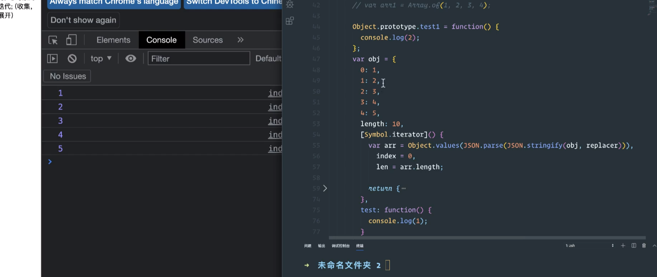
Task: Create a new terminal with the plus icon
Action: pyautogui.click(x=623, y=246)
